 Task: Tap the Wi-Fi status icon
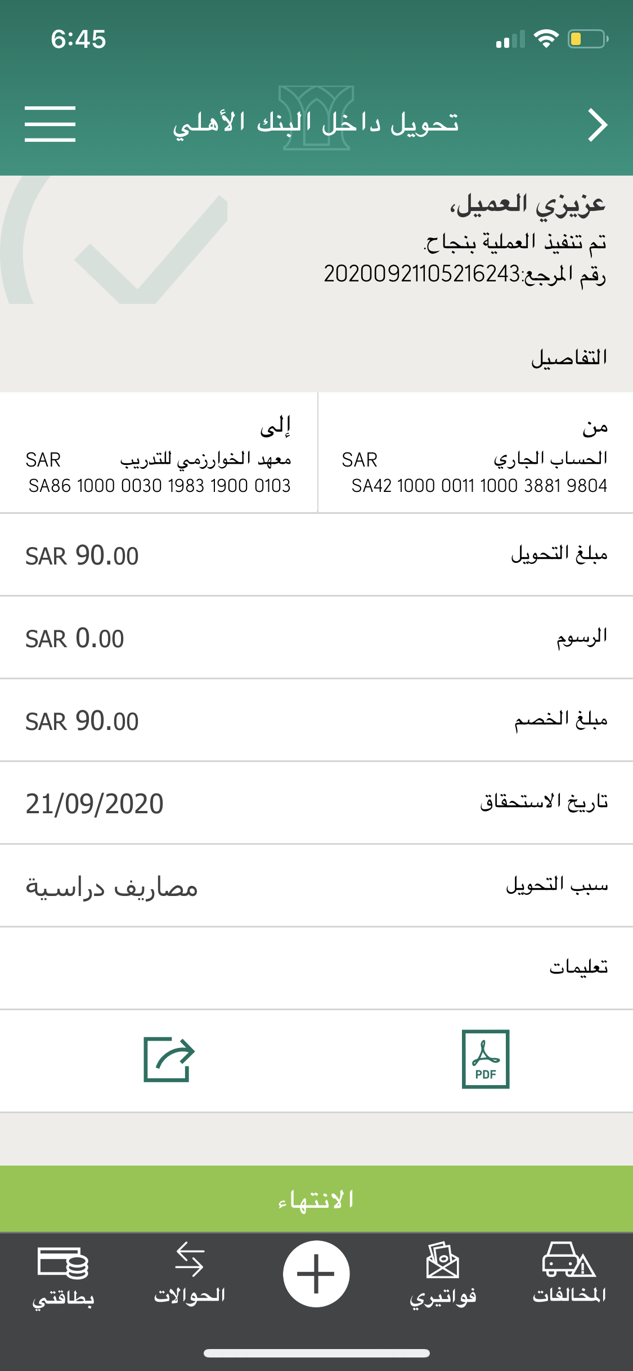pos(546,39)
